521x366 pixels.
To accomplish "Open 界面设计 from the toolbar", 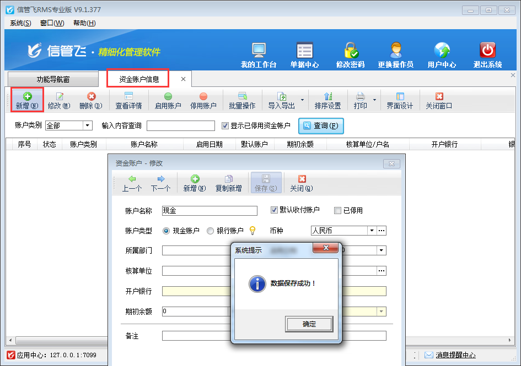I will click(x=400, y=101).
